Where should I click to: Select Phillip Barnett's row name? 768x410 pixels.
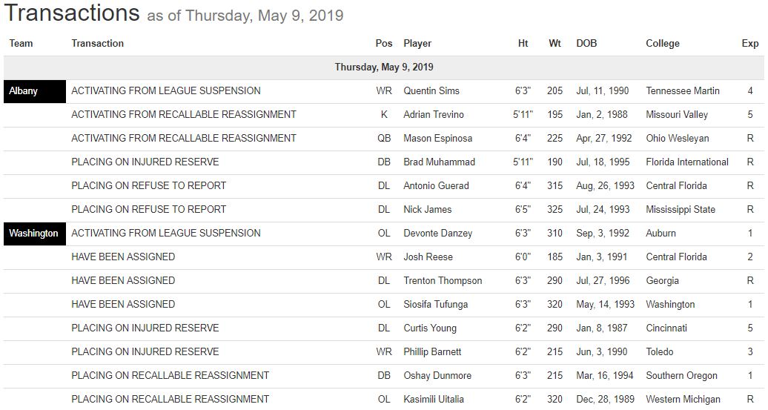432,352
